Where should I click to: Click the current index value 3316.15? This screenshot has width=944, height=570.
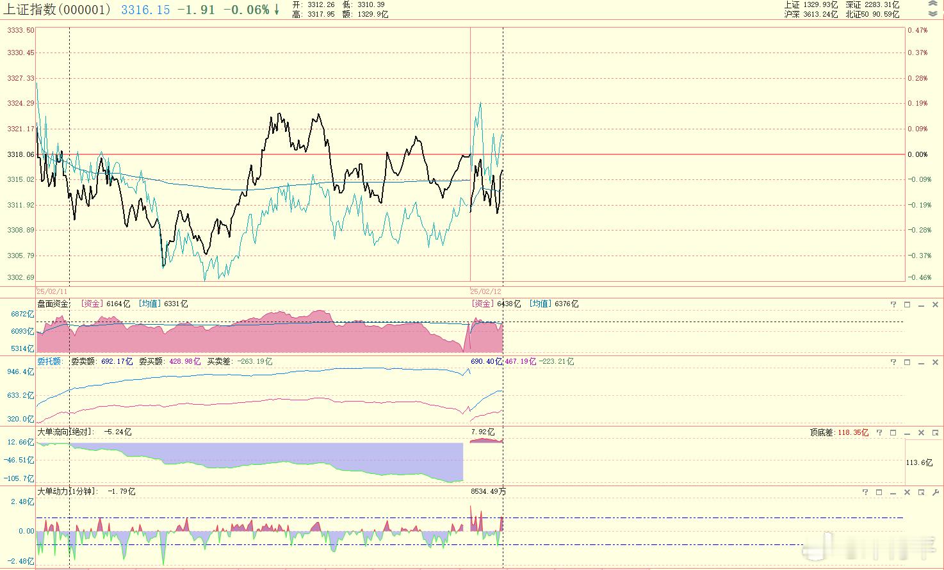pyautogui.click(x=145, y=10)
